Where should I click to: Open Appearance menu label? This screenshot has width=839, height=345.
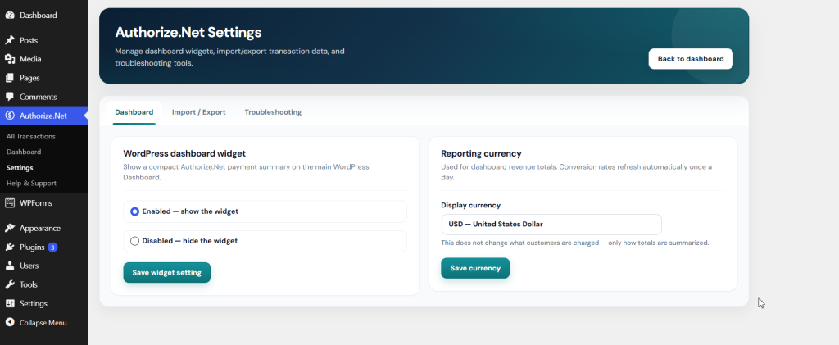point(40,228)
